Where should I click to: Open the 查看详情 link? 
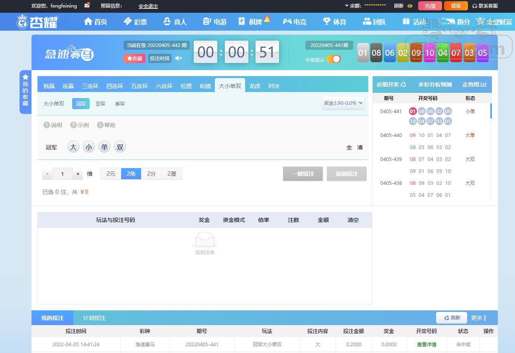tap(427, 344)
